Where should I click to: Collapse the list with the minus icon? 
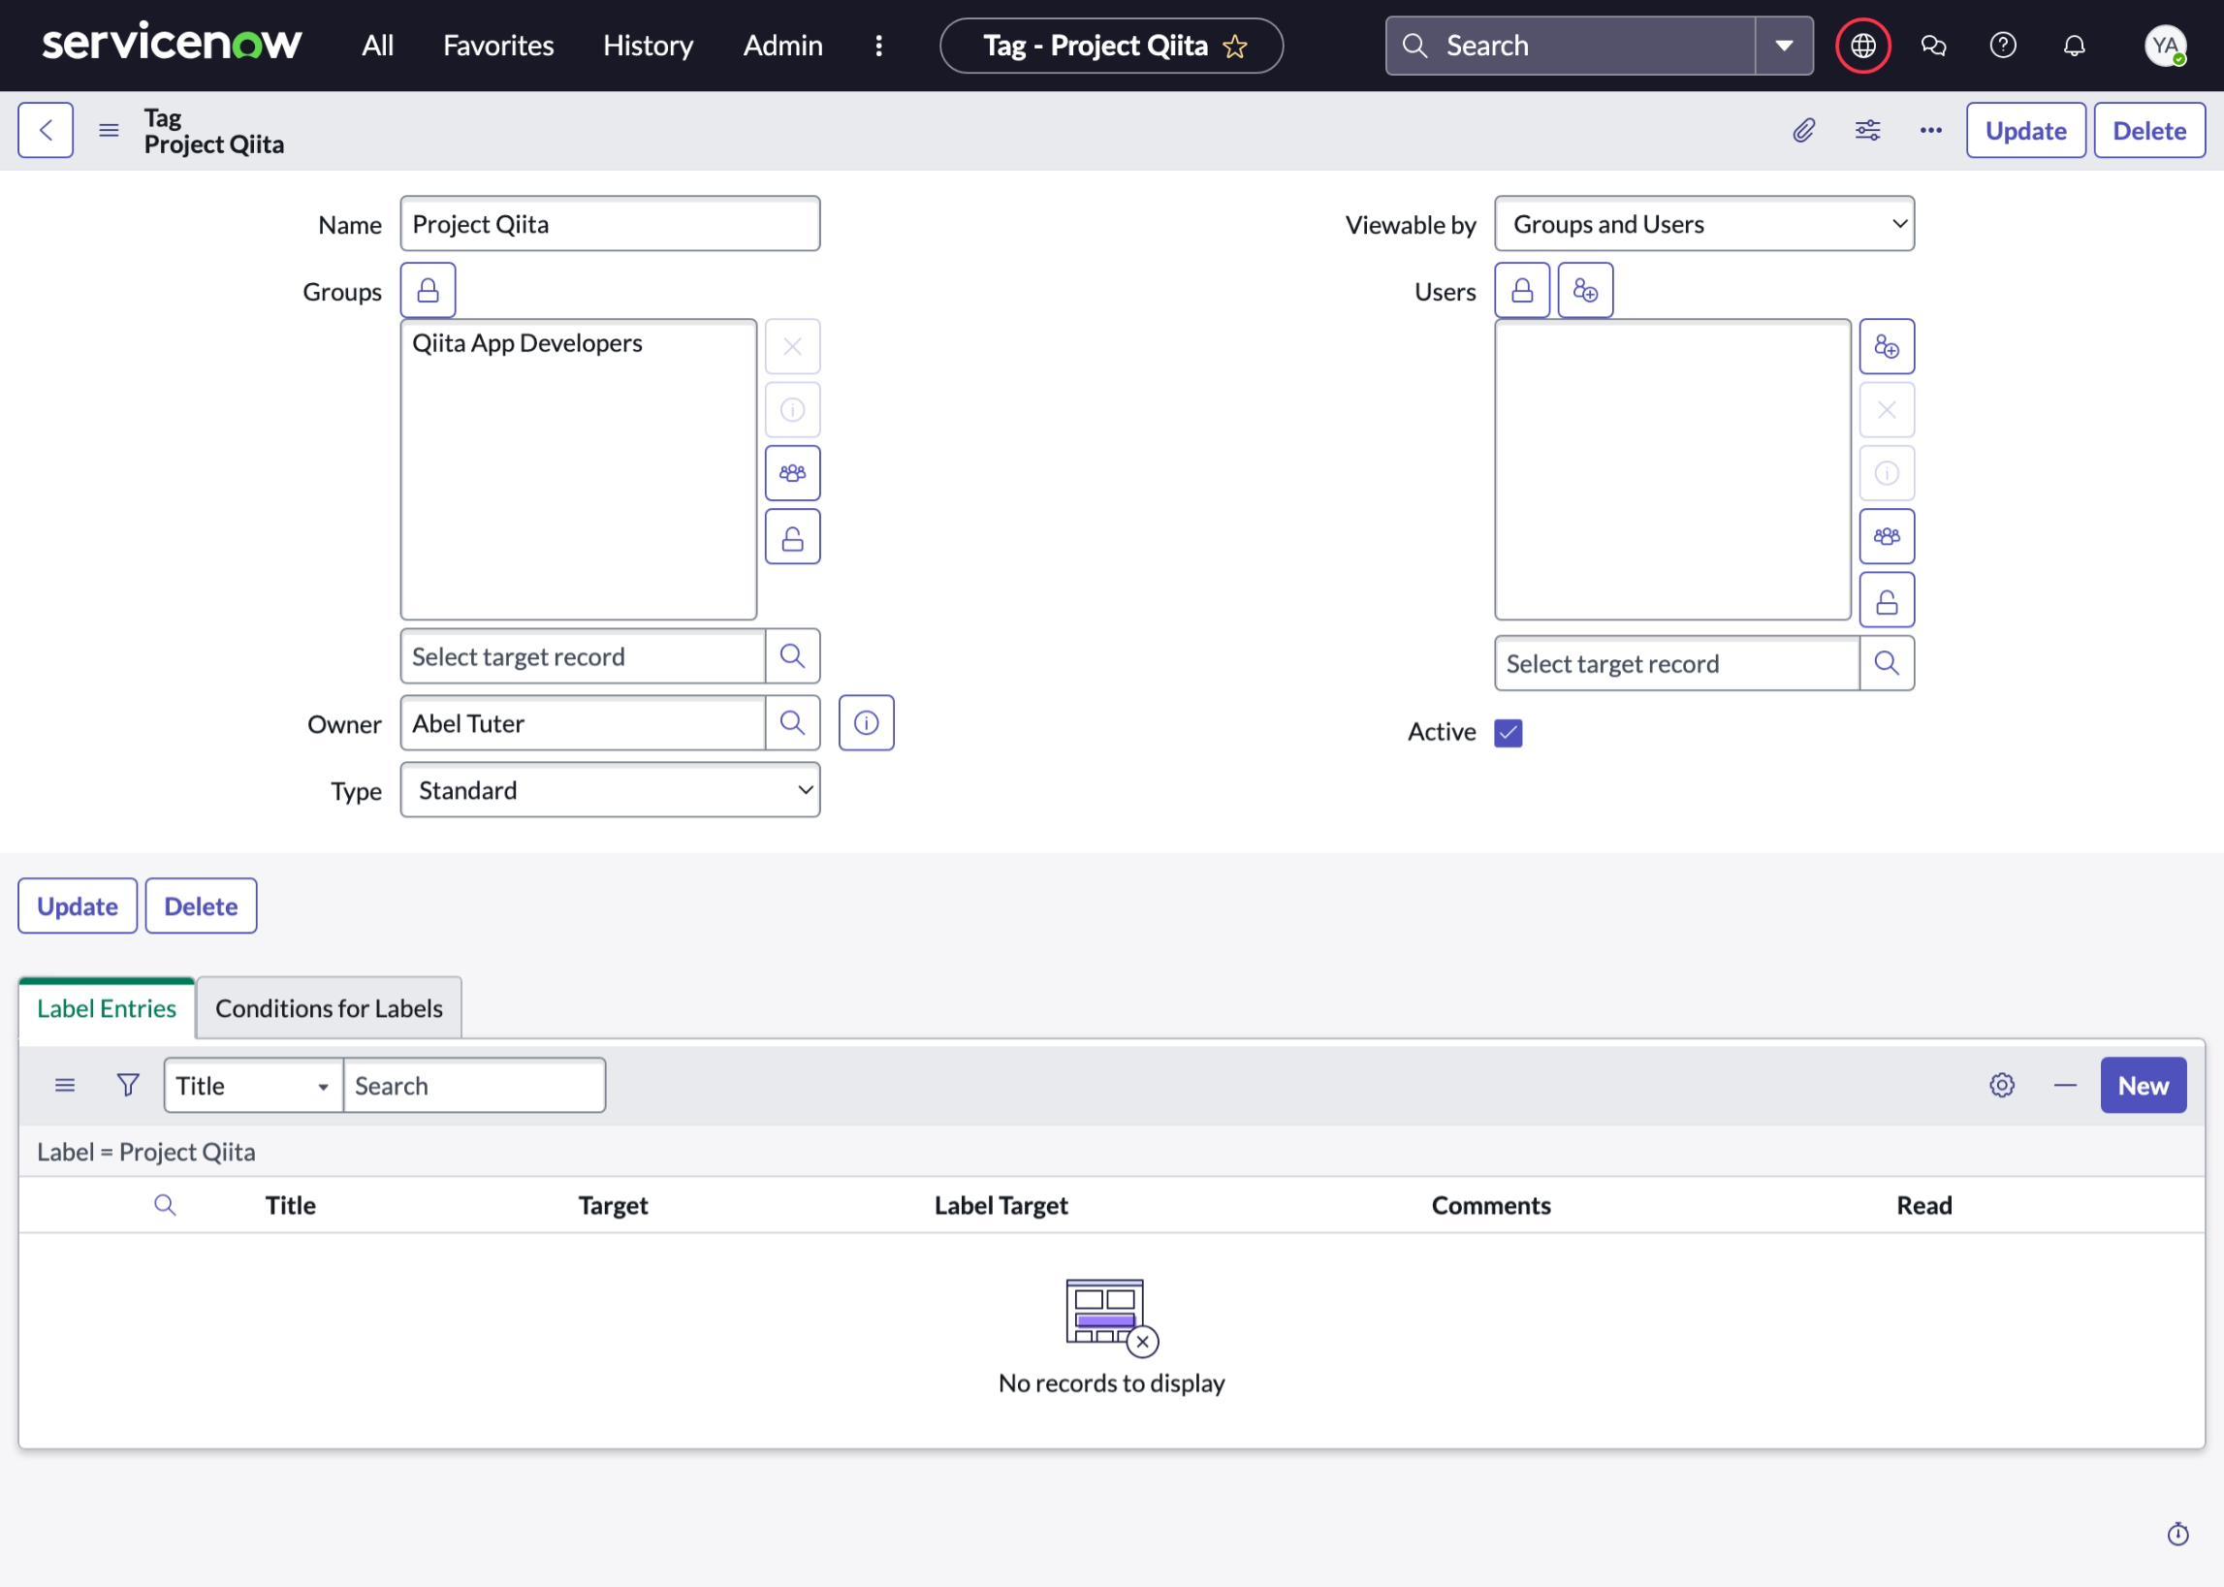point(2065,1085)
